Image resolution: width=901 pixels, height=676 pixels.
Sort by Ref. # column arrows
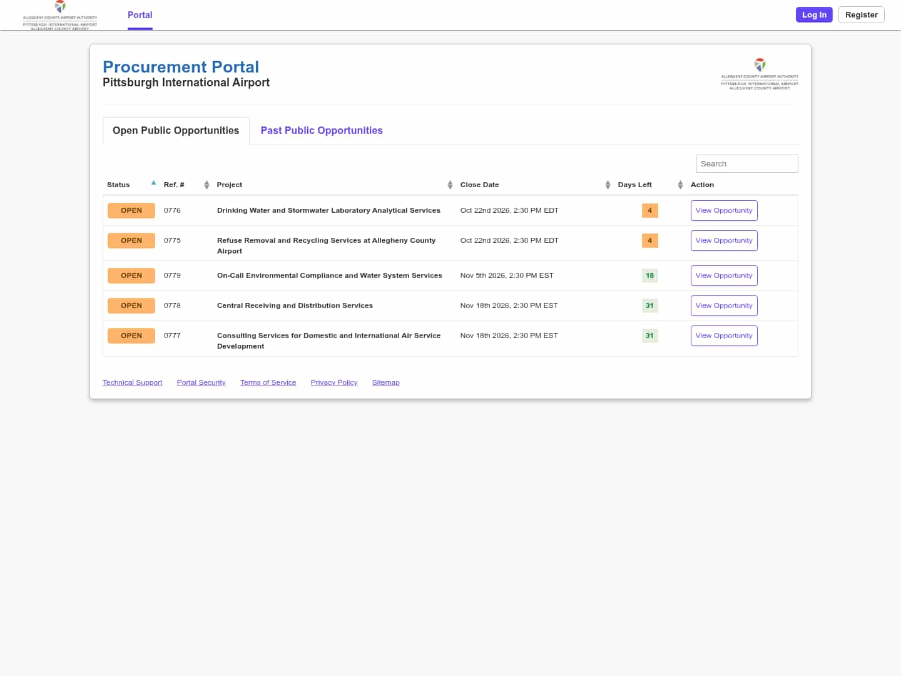[206, 185]
